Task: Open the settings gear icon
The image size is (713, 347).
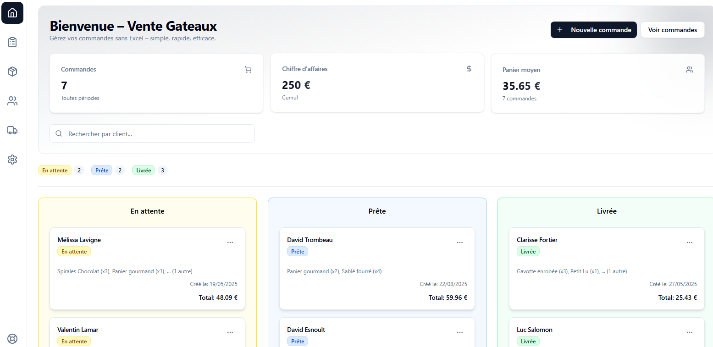Action: coord(12,160)
